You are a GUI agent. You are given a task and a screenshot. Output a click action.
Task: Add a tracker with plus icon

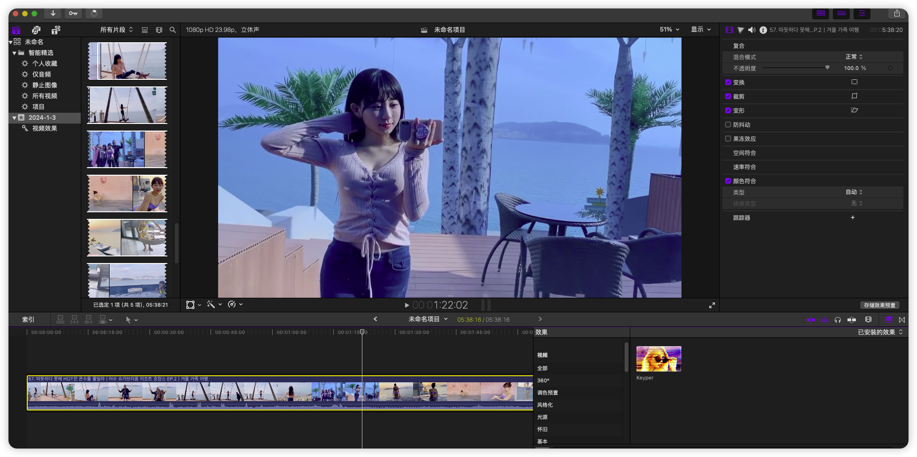pyautogui.click(x=853, y=217)
